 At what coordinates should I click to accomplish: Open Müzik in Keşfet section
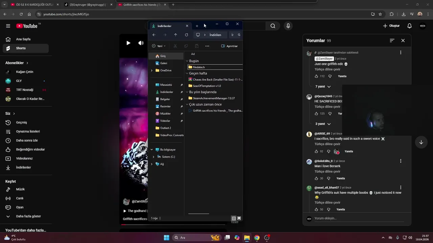(26, 189)
